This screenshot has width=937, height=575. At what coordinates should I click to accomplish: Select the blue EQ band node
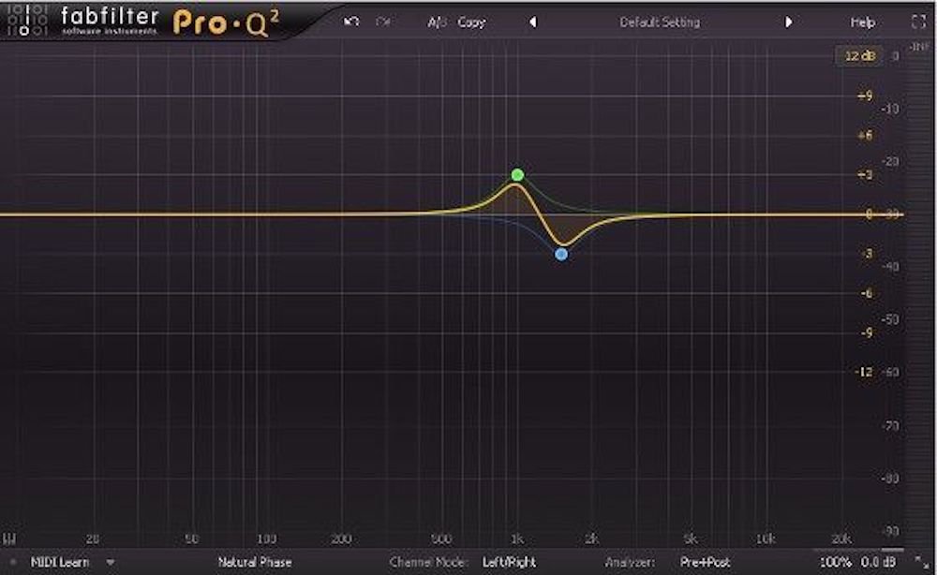click(x=561, y=254)
